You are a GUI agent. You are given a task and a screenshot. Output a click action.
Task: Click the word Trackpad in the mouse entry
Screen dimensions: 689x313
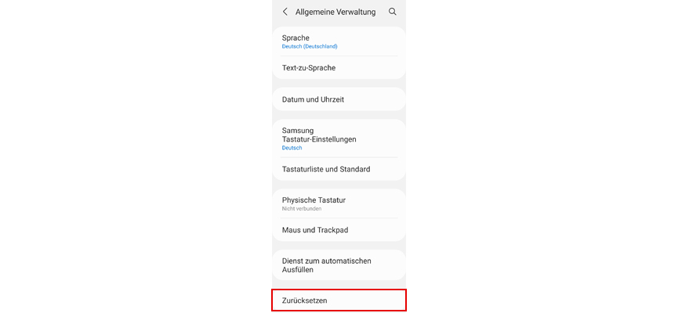(332, 230)
